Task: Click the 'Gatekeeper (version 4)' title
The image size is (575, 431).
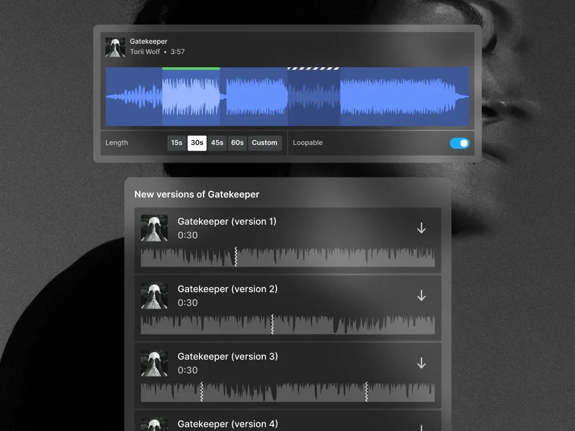Action: tap(228, 424)
